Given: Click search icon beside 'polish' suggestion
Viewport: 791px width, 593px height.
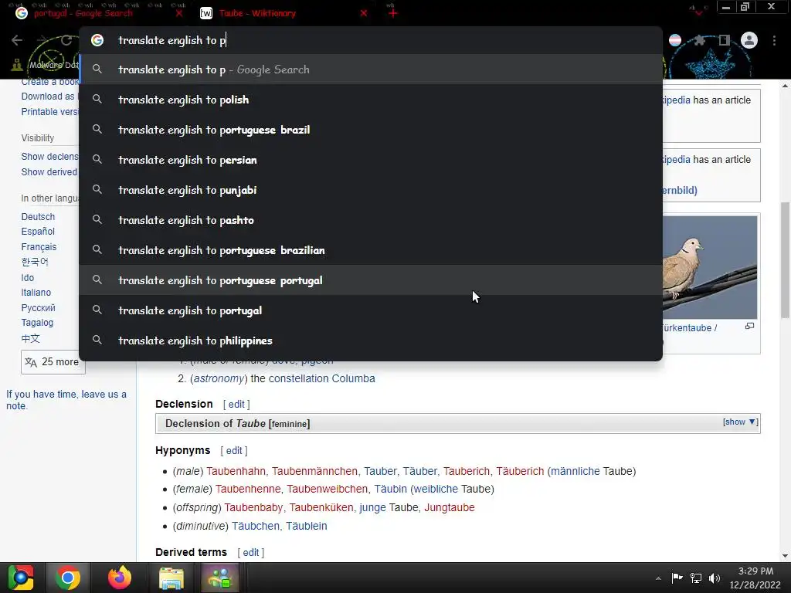Looking at the screenshot, I should [97, 100].
